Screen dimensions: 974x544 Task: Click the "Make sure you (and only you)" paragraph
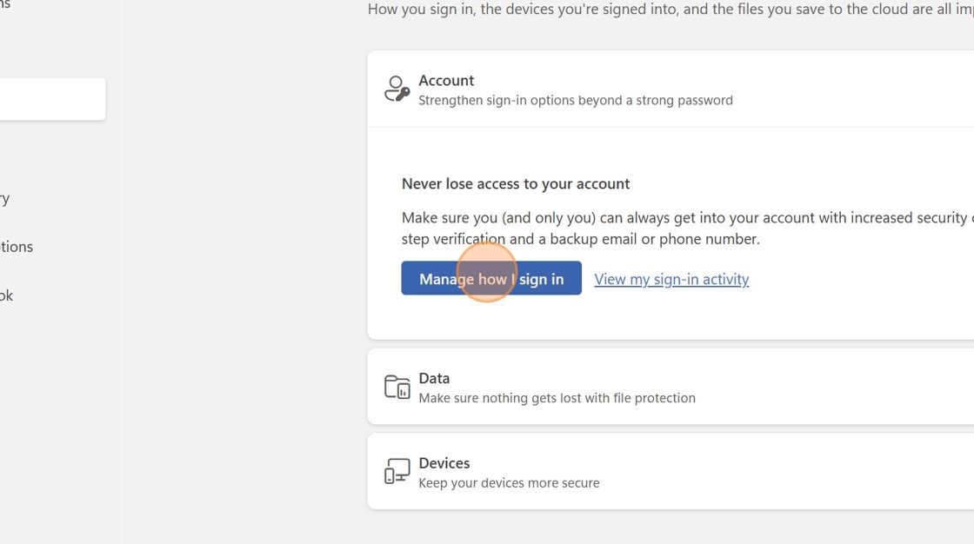[x=678, y=217]
